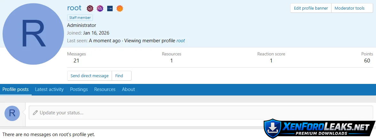Select the Resources tab
Image resolution: width=376 pixels, height=139 pixels.
[x=105, y=89]
